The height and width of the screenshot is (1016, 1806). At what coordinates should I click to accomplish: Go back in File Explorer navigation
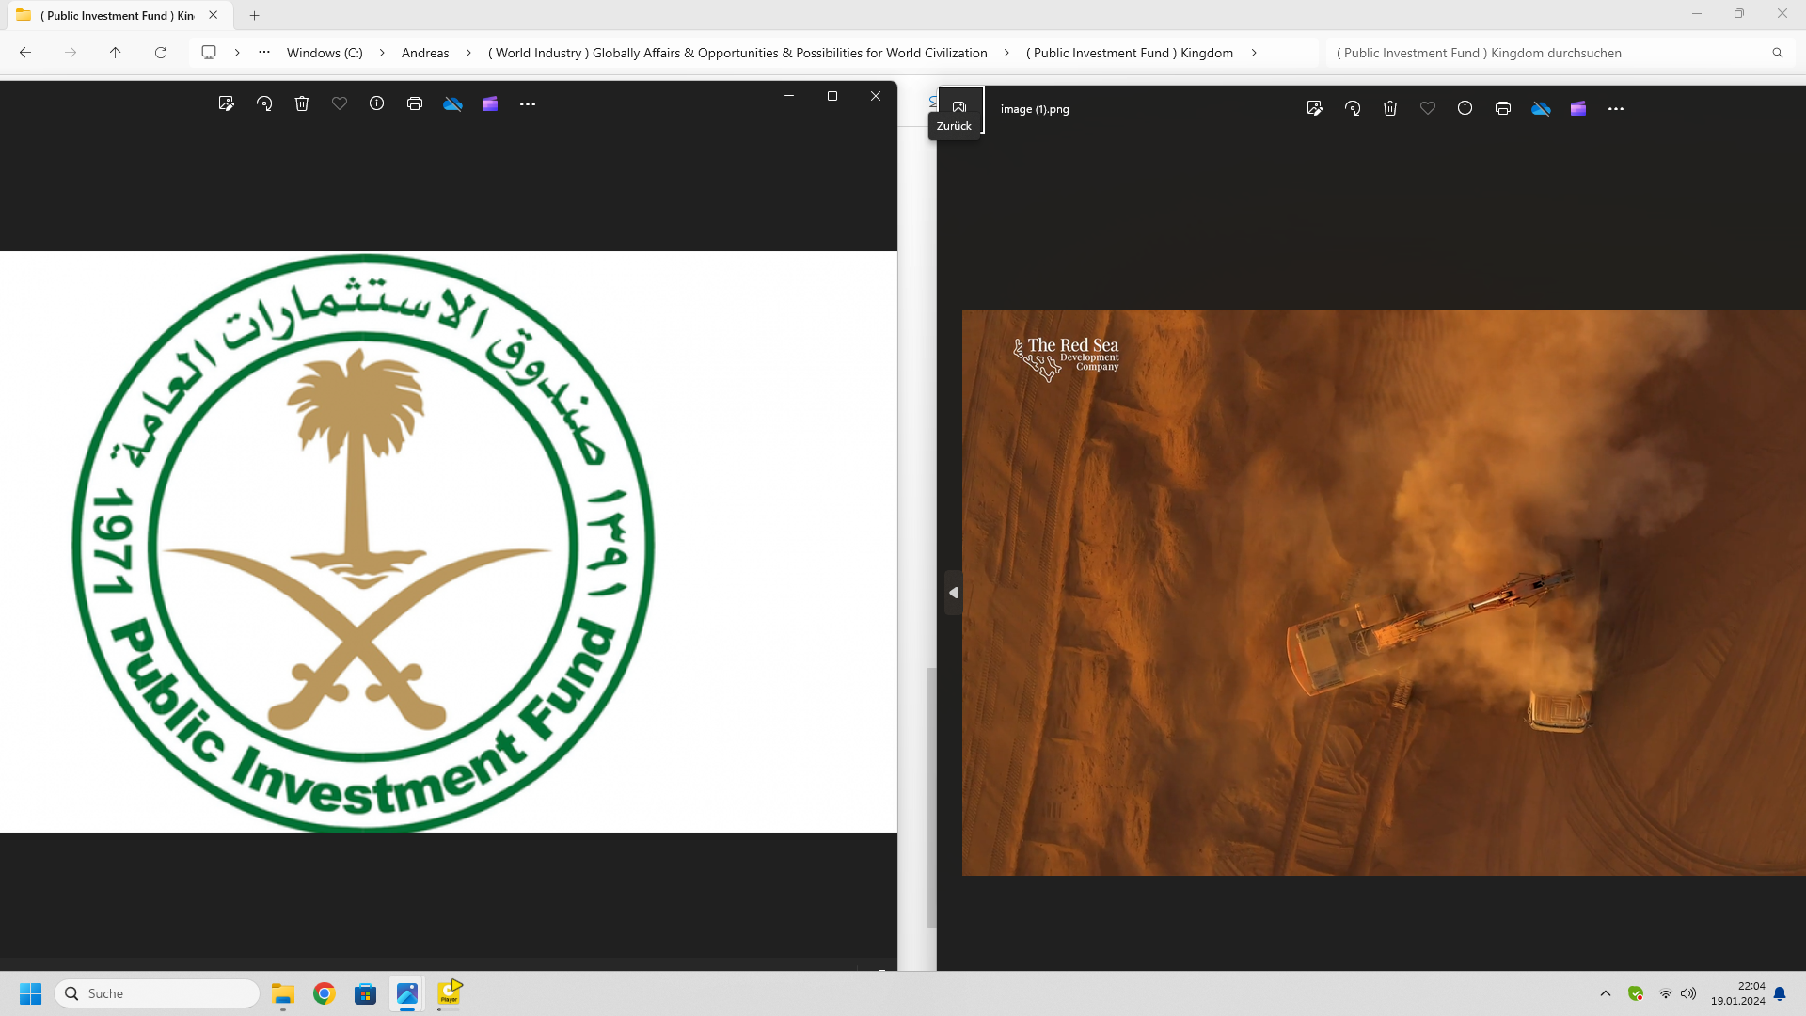pos(25,53)
